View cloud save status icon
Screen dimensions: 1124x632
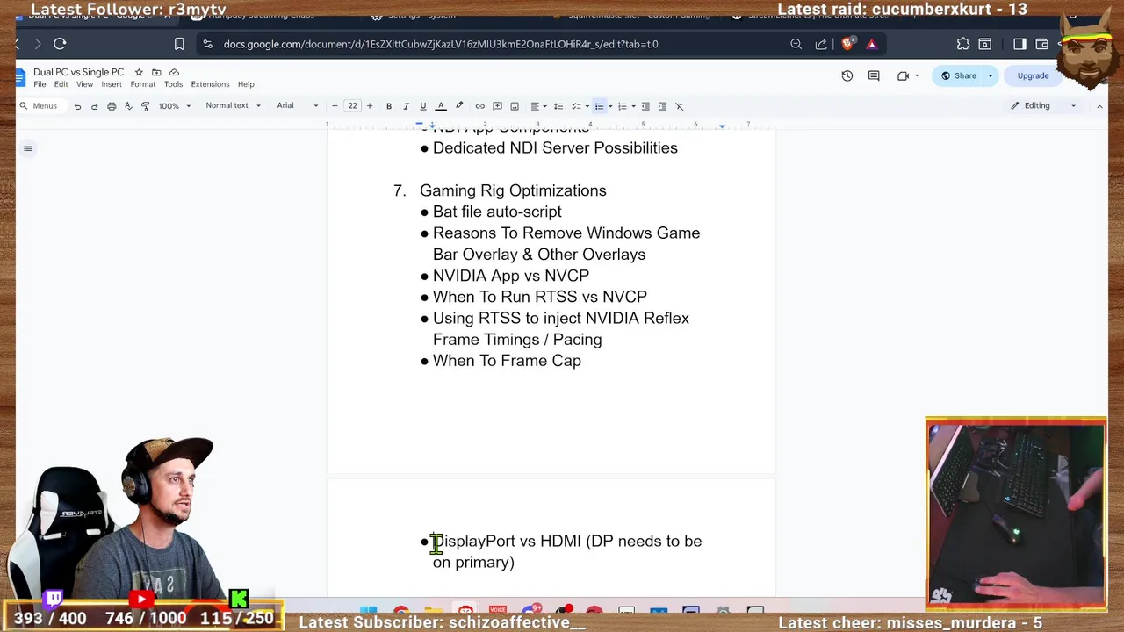point(174,72)
